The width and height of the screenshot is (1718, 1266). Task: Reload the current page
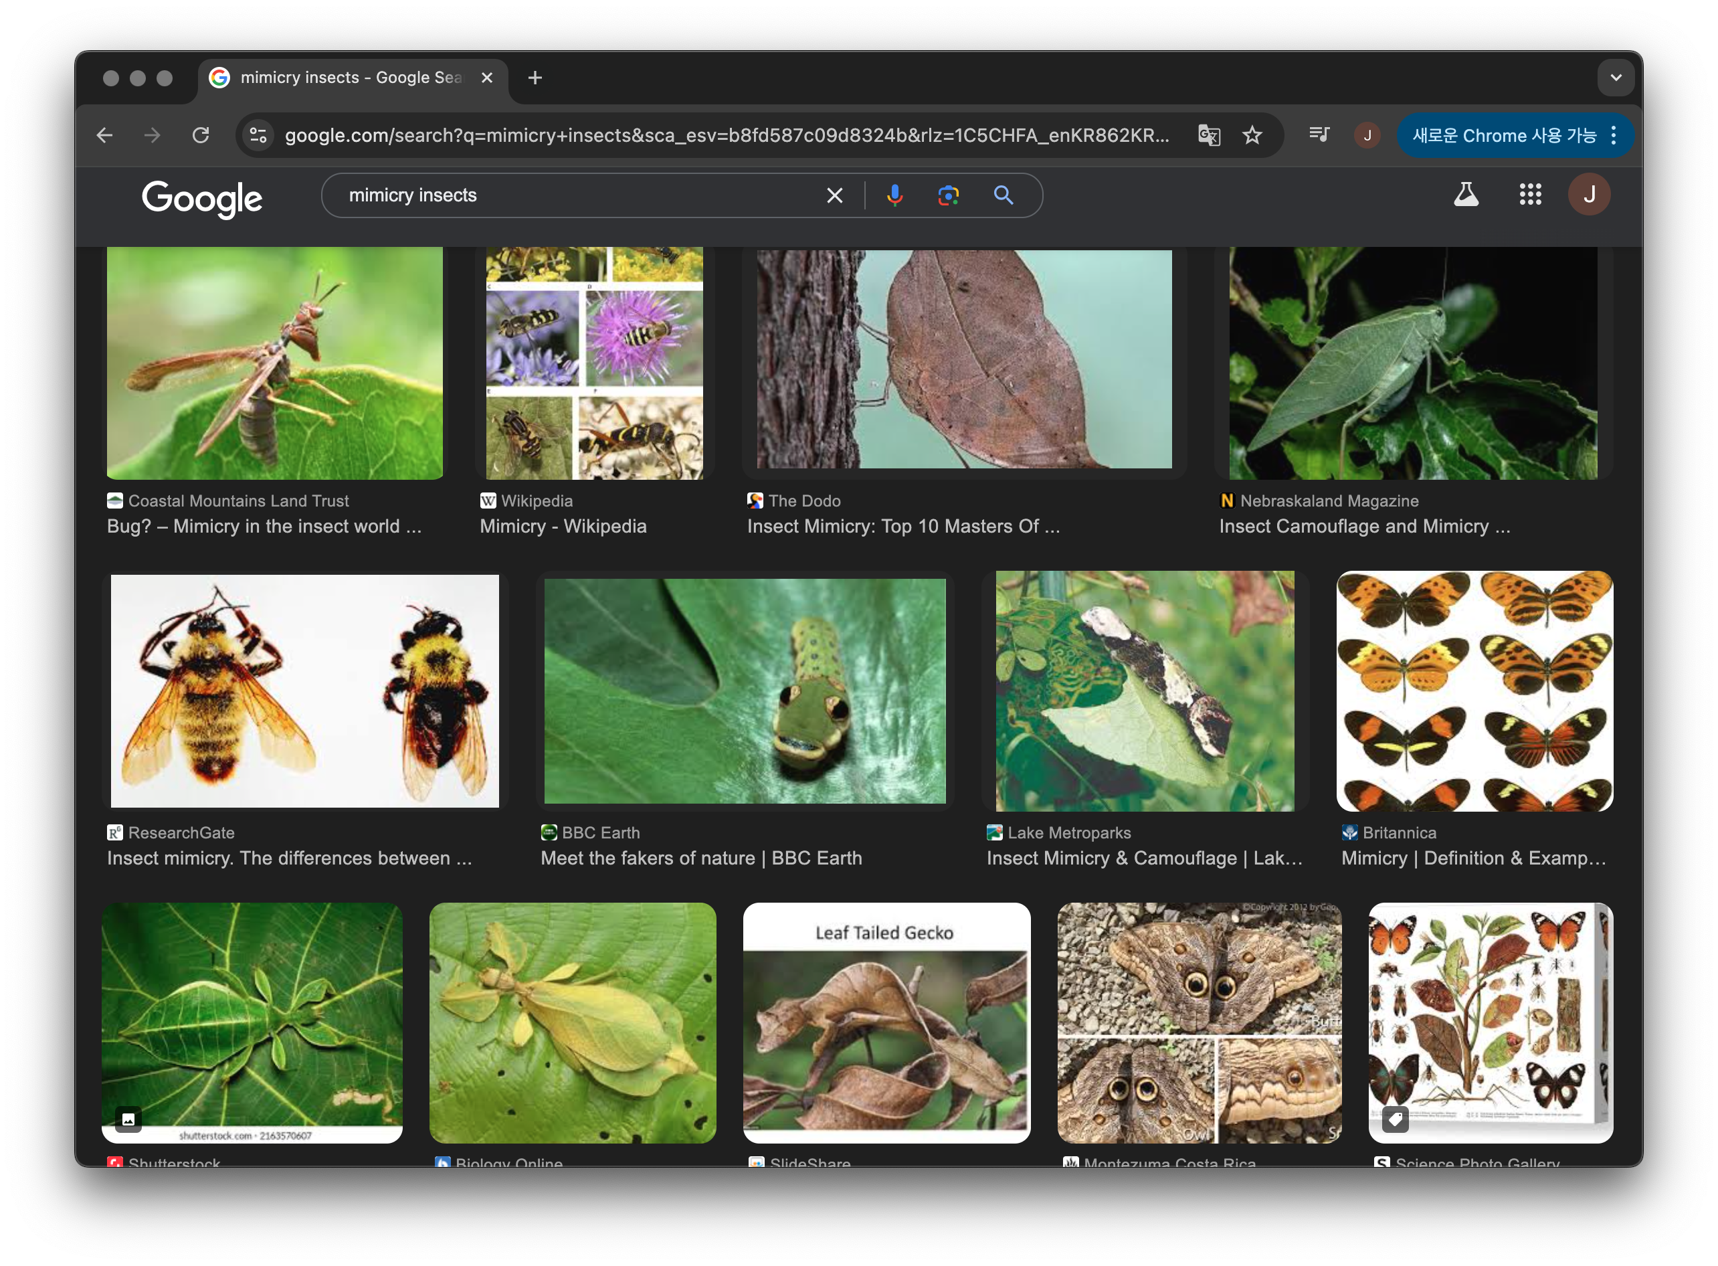coord(201,136)
